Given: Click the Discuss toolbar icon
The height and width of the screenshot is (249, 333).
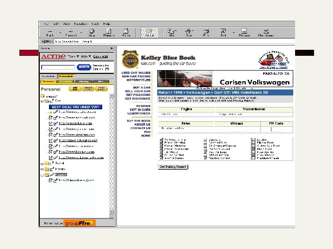Looking at the screenshot, I should point(244,31).
